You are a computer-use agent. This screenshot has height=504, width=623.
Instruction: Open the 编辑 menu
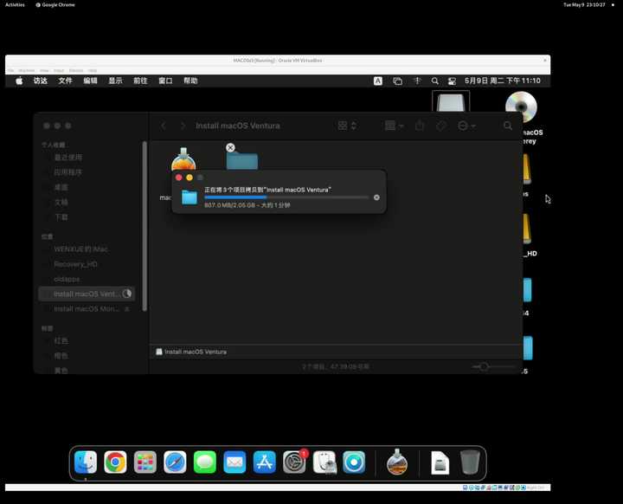pos(90,81)
